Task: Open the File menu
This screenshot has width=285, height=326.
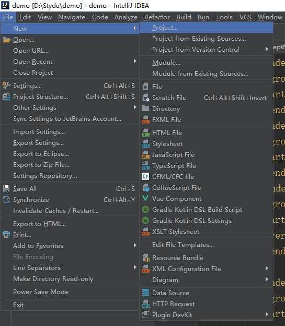Action: coord(8,17)
